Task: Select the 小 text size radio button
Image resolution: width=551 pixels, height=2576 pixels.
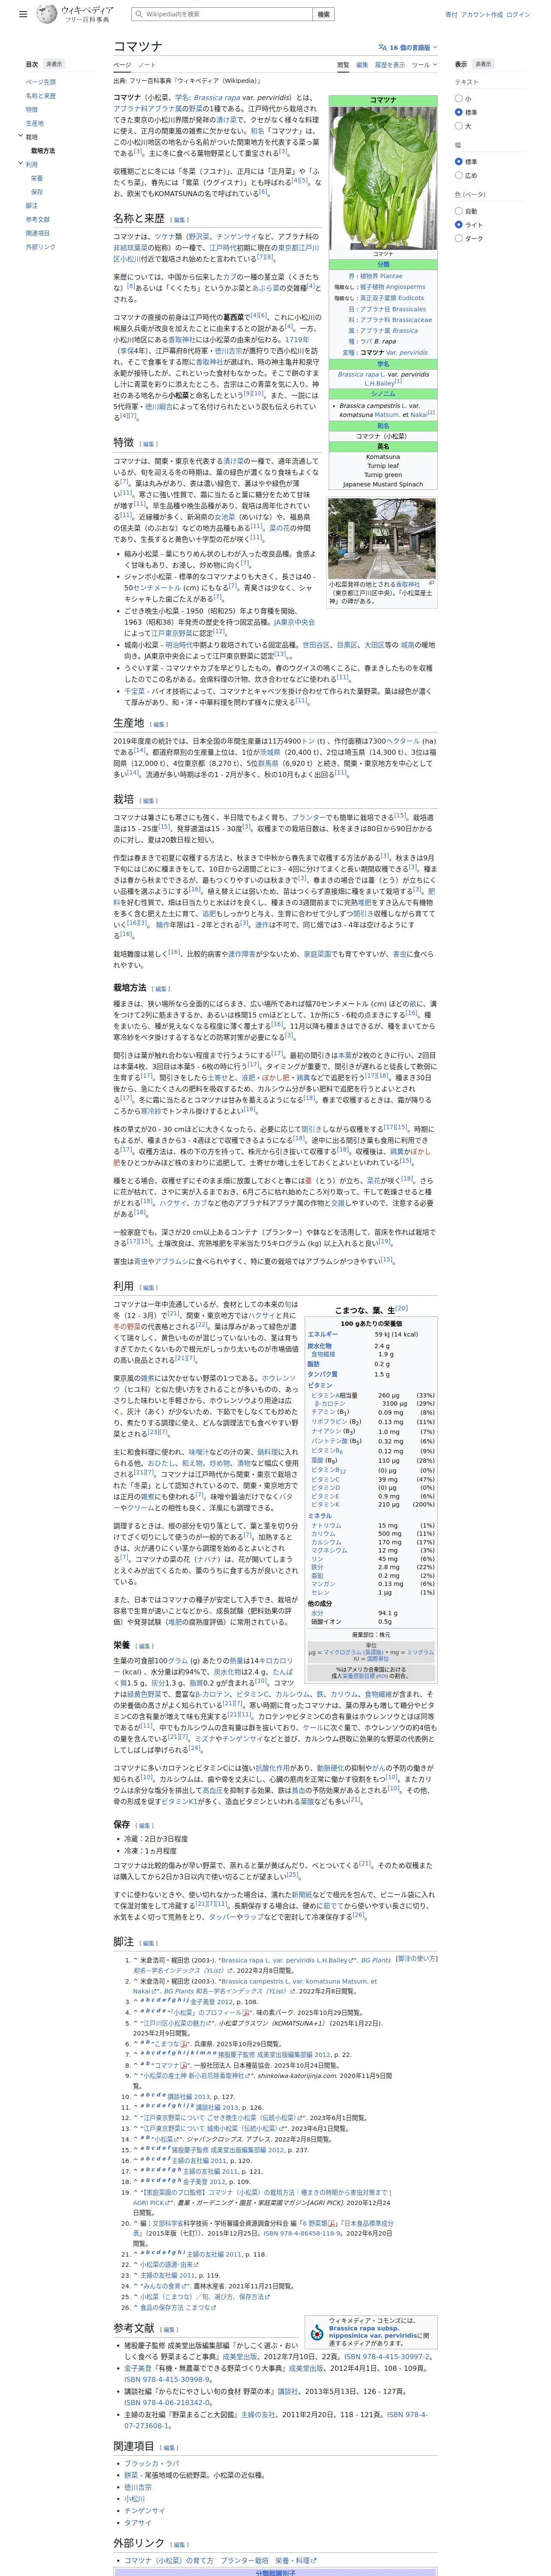Action: (459, 98)
